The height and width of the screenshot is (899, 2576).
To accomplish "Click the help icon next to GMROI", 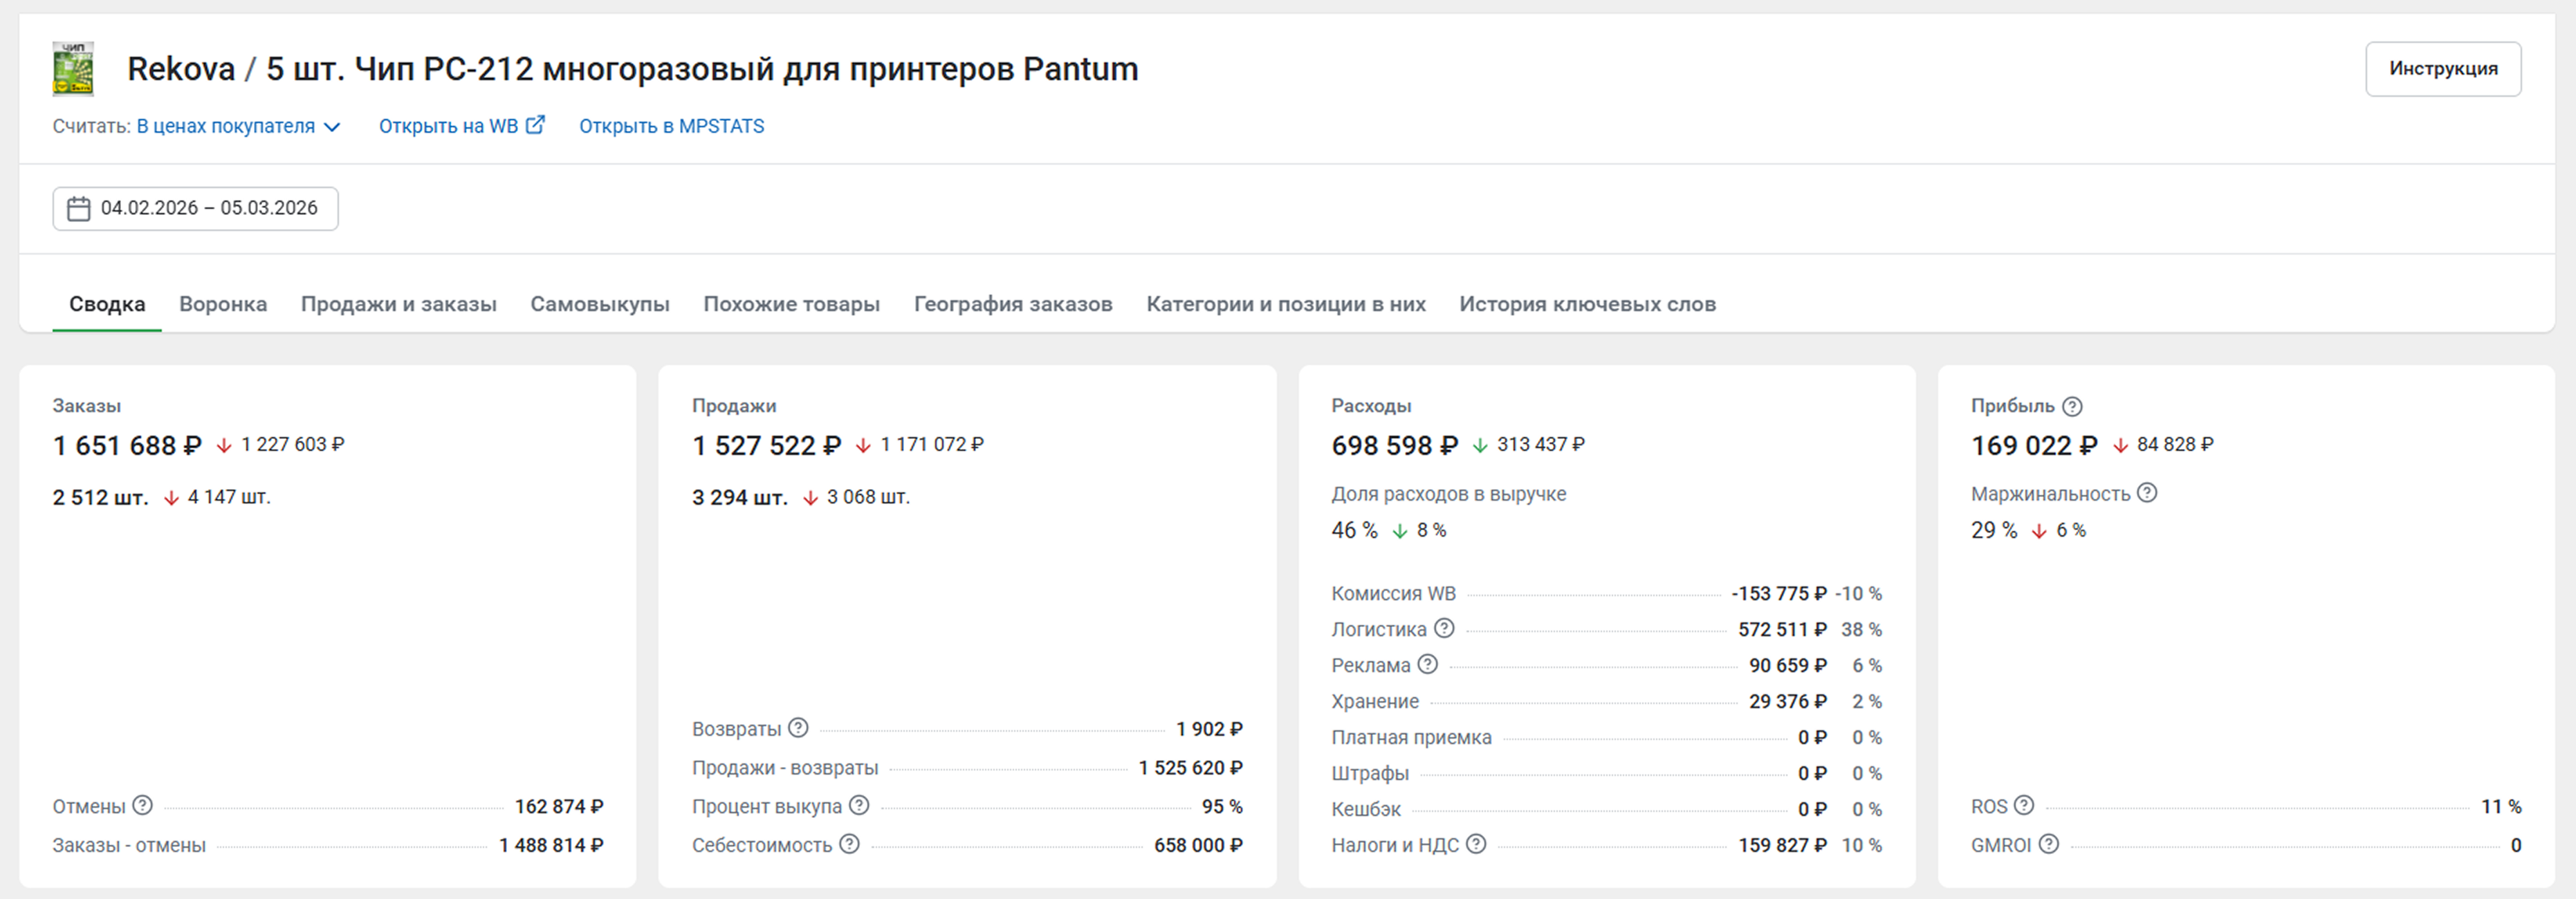I will [x=2049, y=844].
